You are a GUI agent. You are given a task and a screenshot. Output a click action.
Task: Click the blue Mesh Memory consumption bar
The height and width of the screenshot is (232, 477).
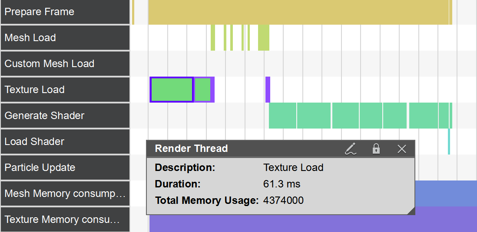pyautogui.click(x=445, y=193)
